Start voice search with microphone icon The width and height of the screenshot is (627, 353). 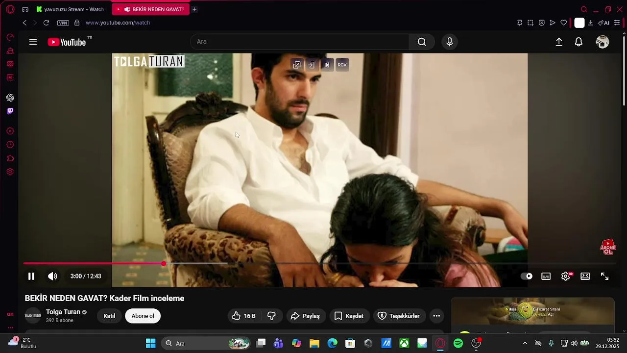[x=450, y=42]
